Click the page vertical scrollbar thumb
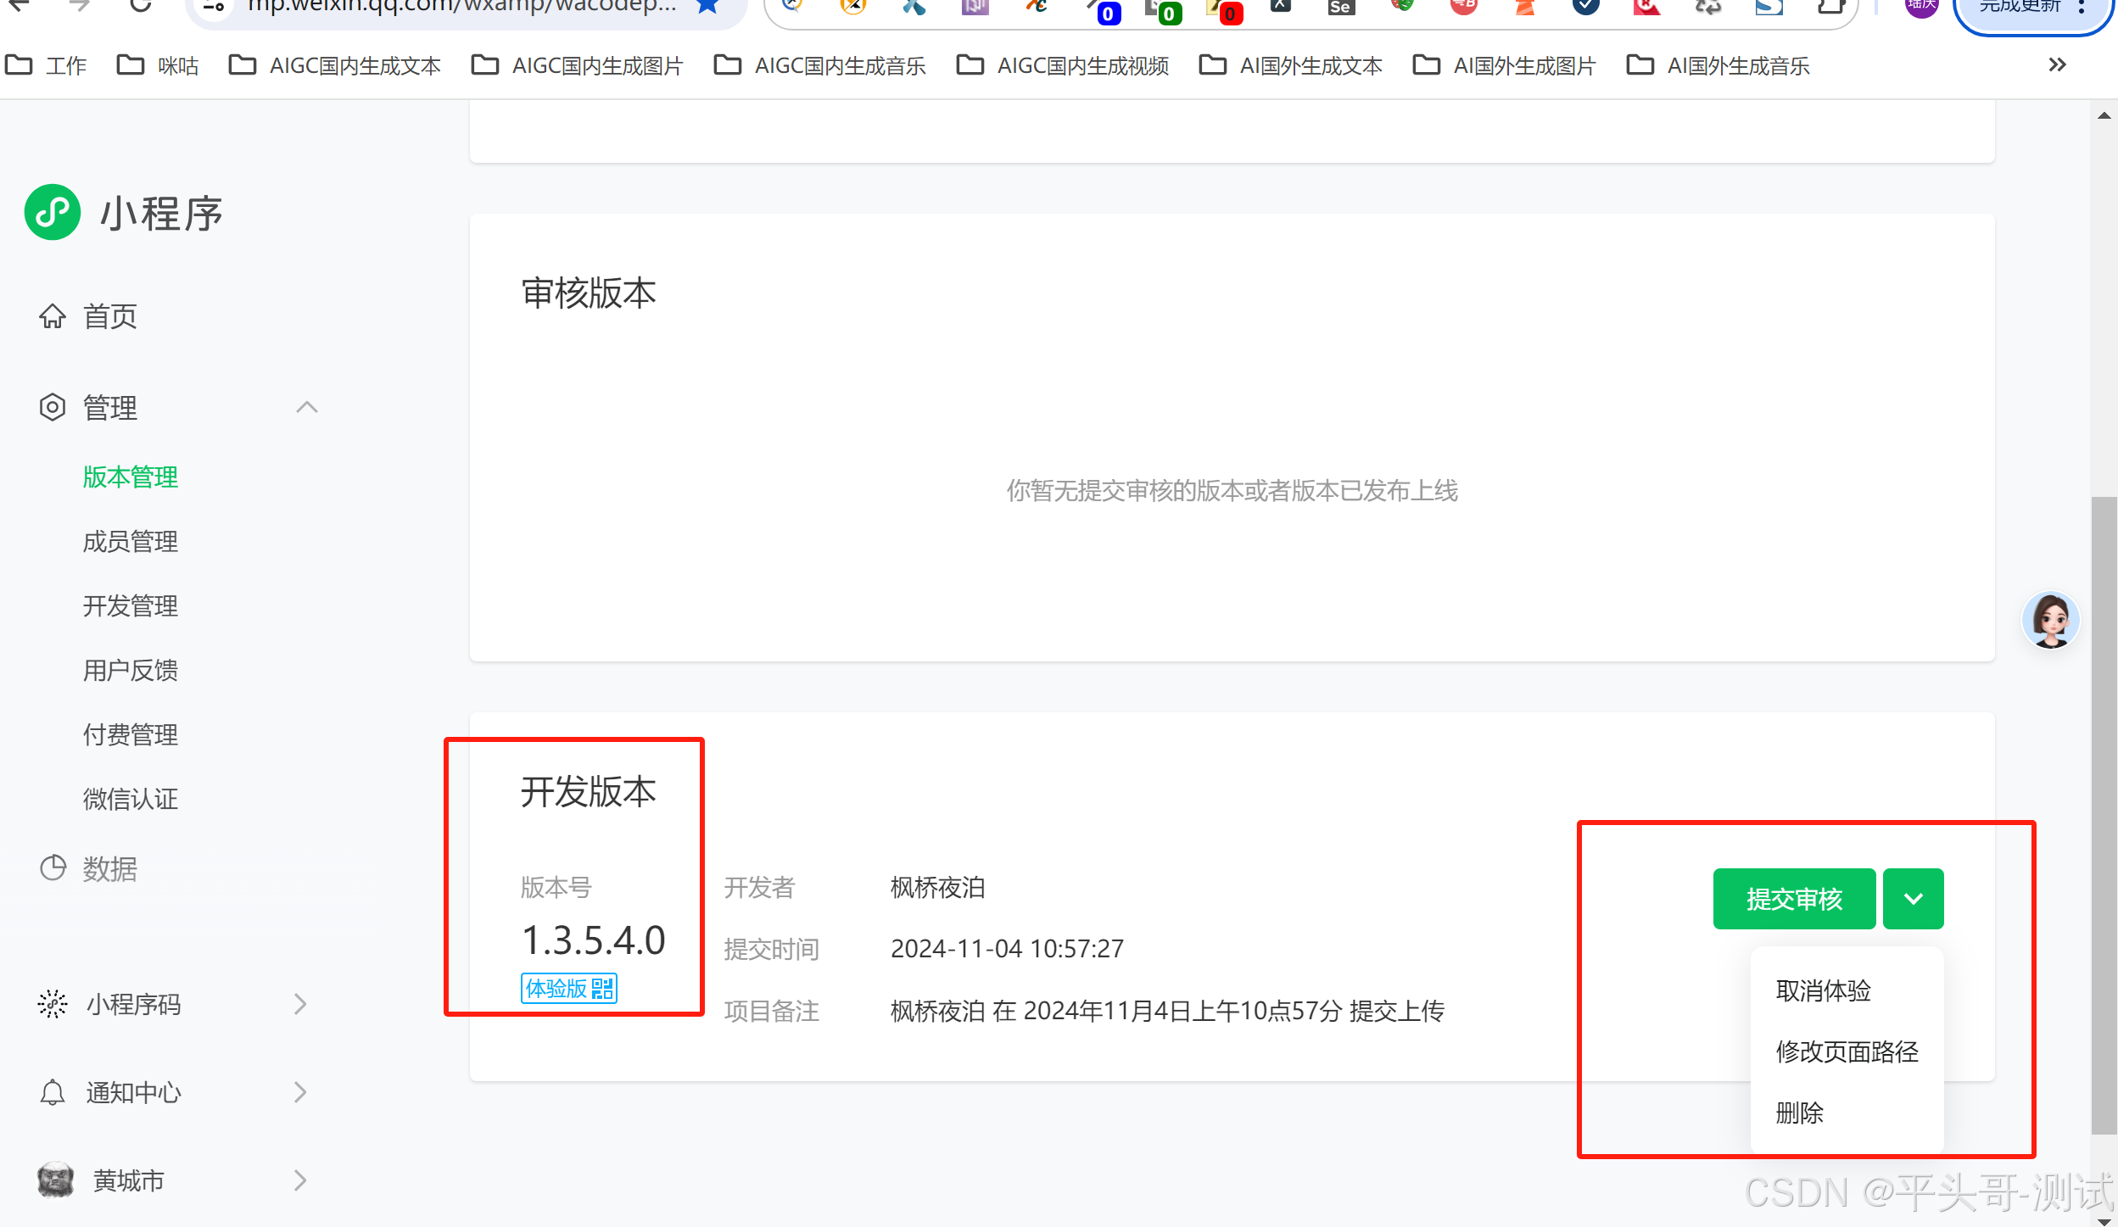 pyautogui.click(x=2103, y=814)
